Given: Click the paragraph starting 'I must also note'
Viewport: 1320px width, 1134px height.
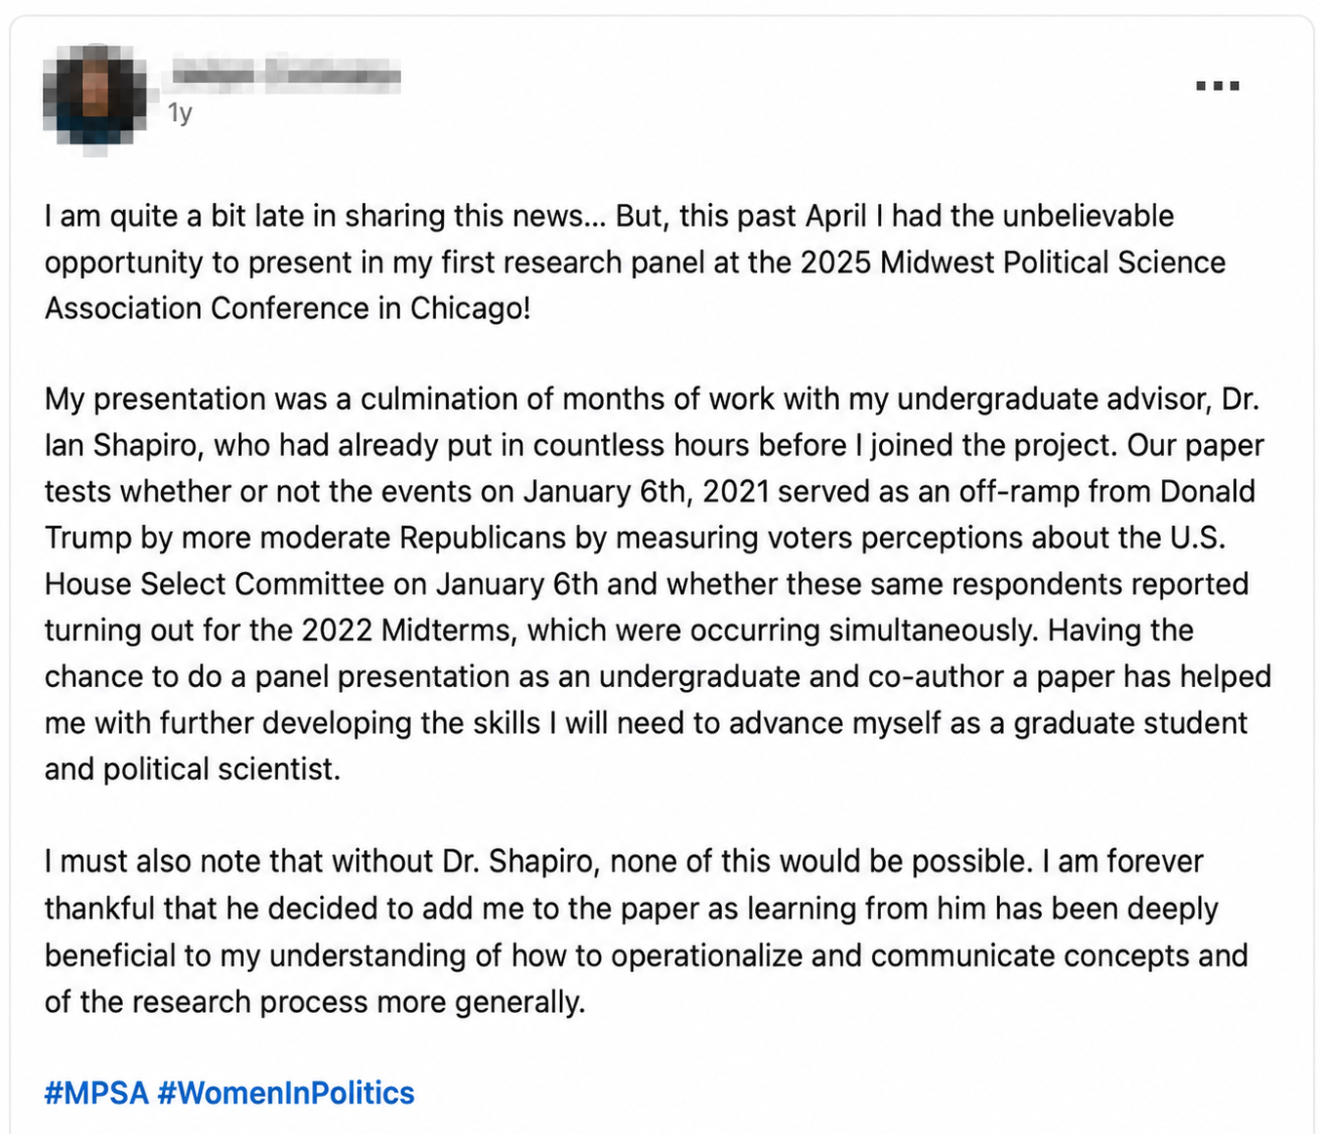Looking at the screenshot, I should [646, 931].
